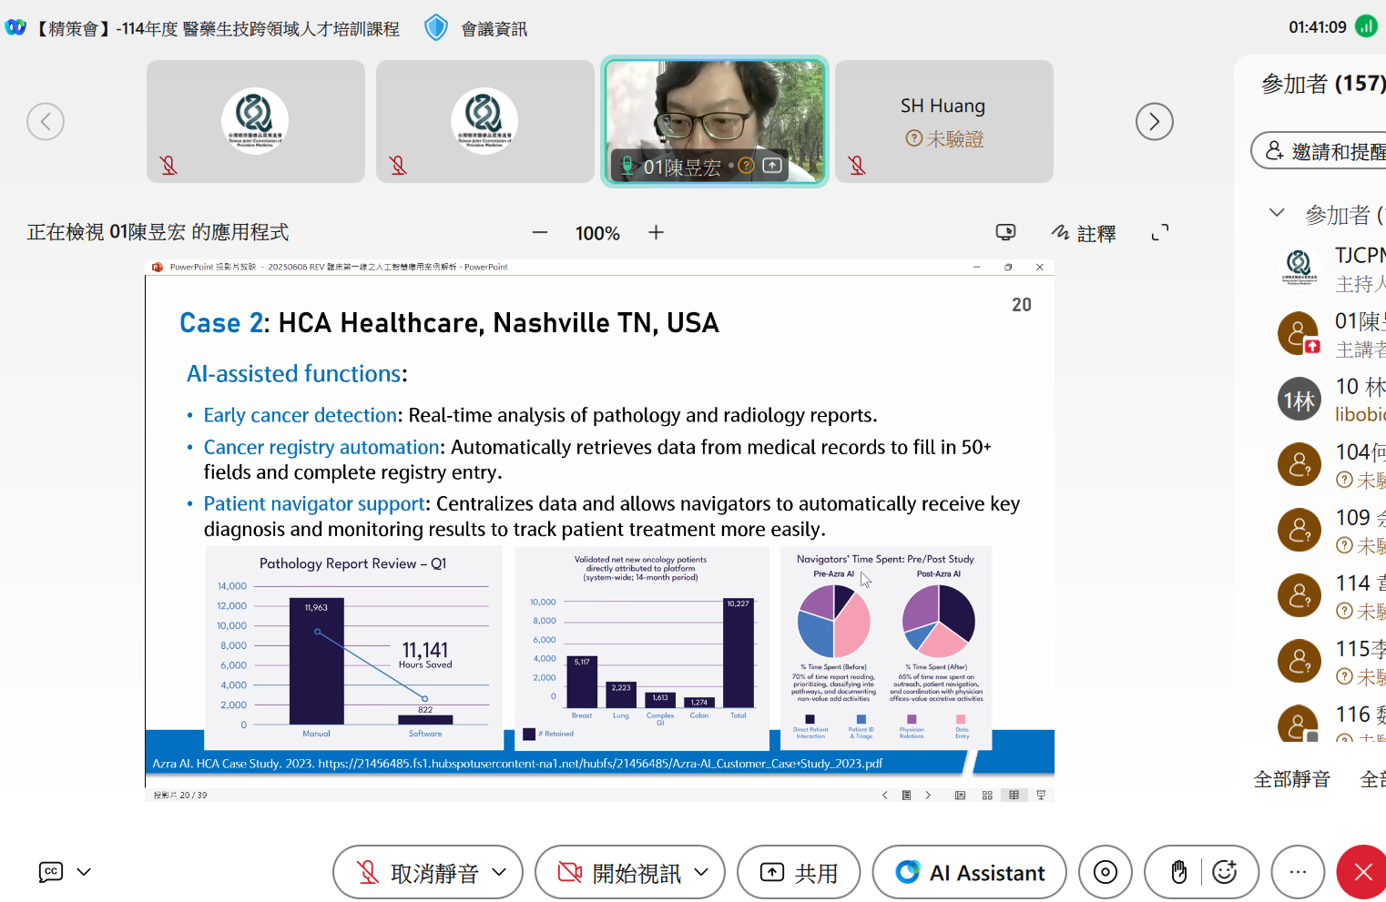Show previous participant videos with left arrow
Screen dimensions: 1386x902
pos(46,121)
